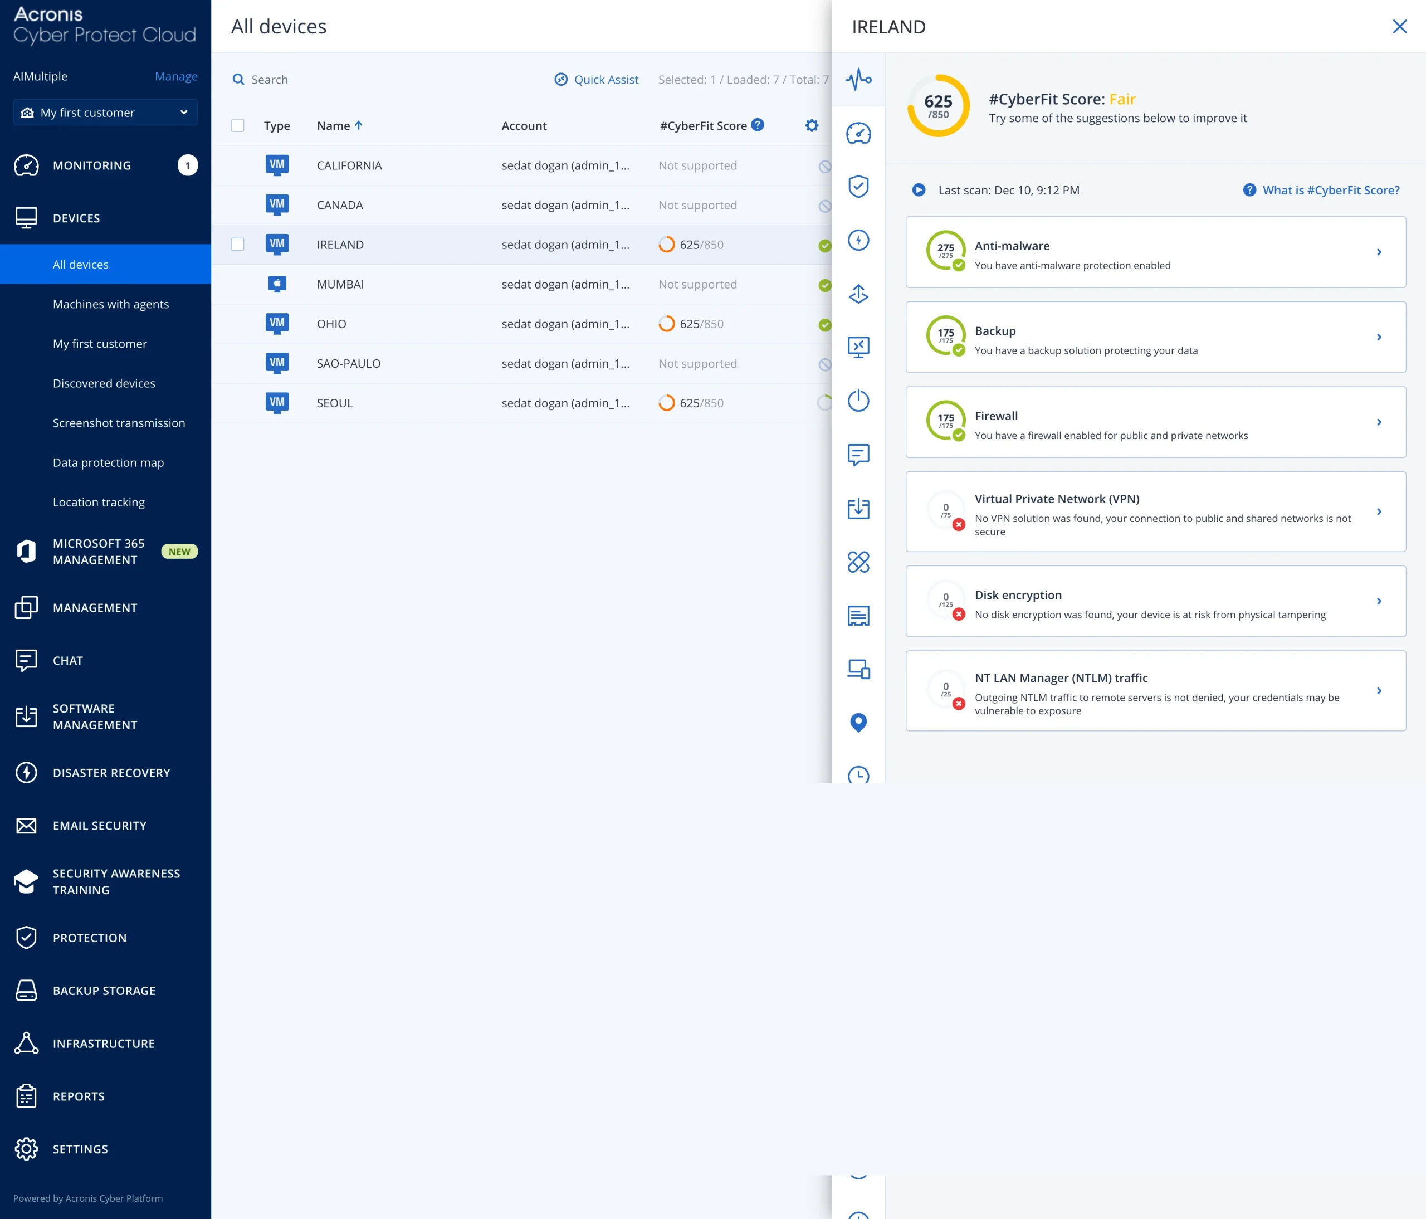Open the dashboard gauge icon in side strip
This screenshot has height=1219, width=1426.
858,133
